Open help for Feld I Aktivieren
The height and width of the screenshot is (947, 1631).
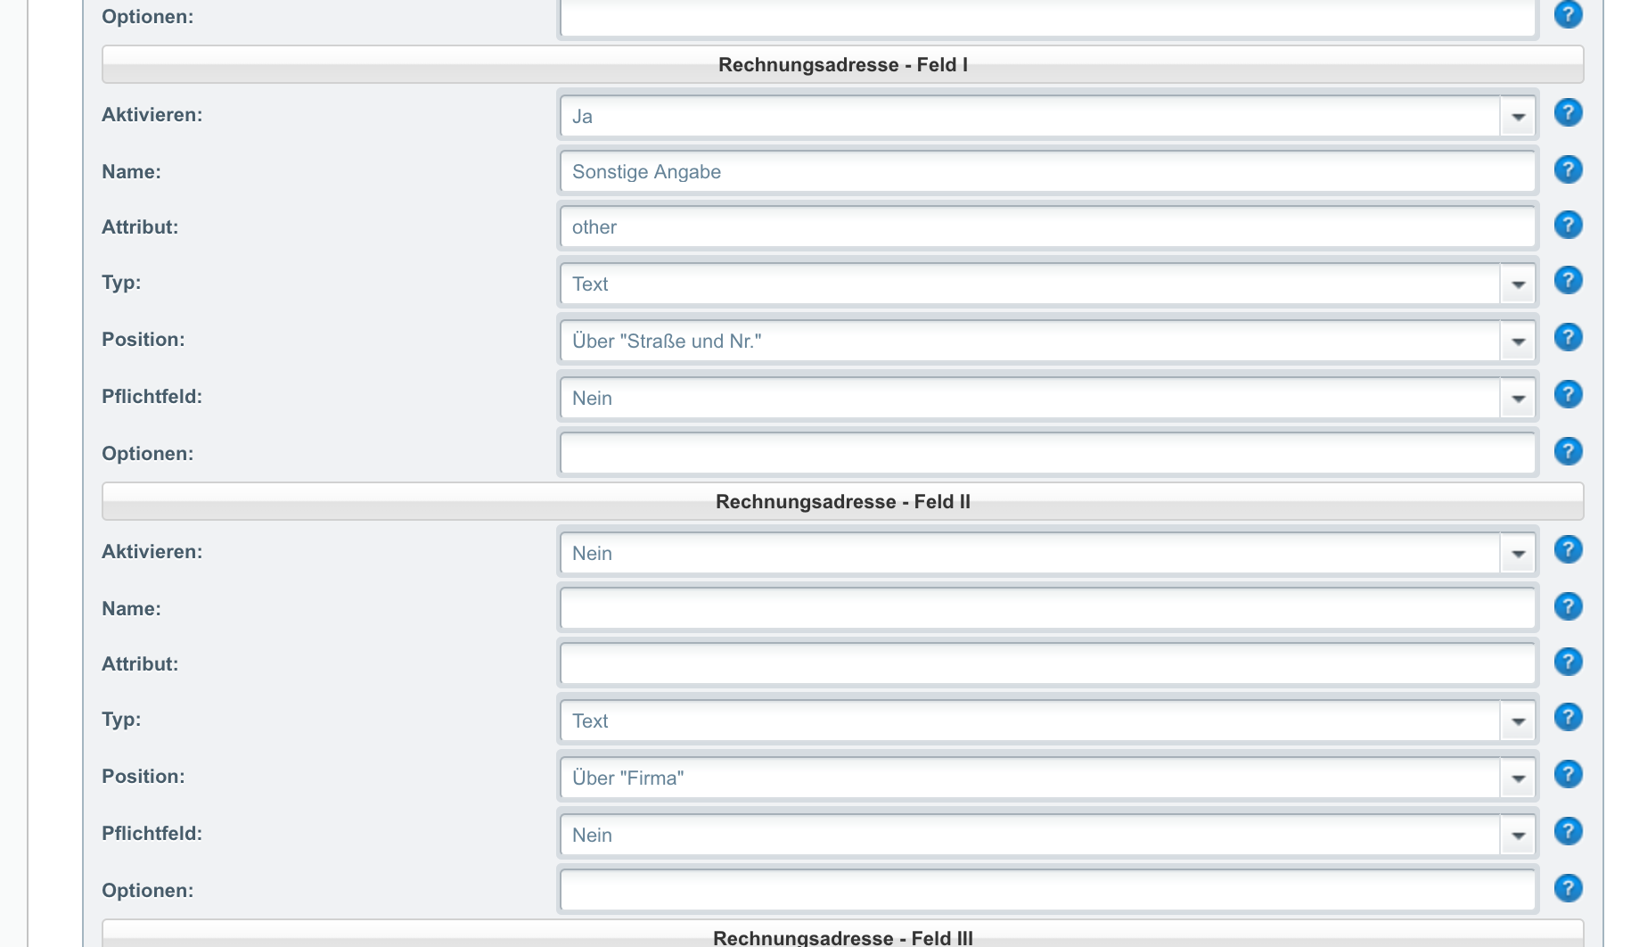(1568, 113)
